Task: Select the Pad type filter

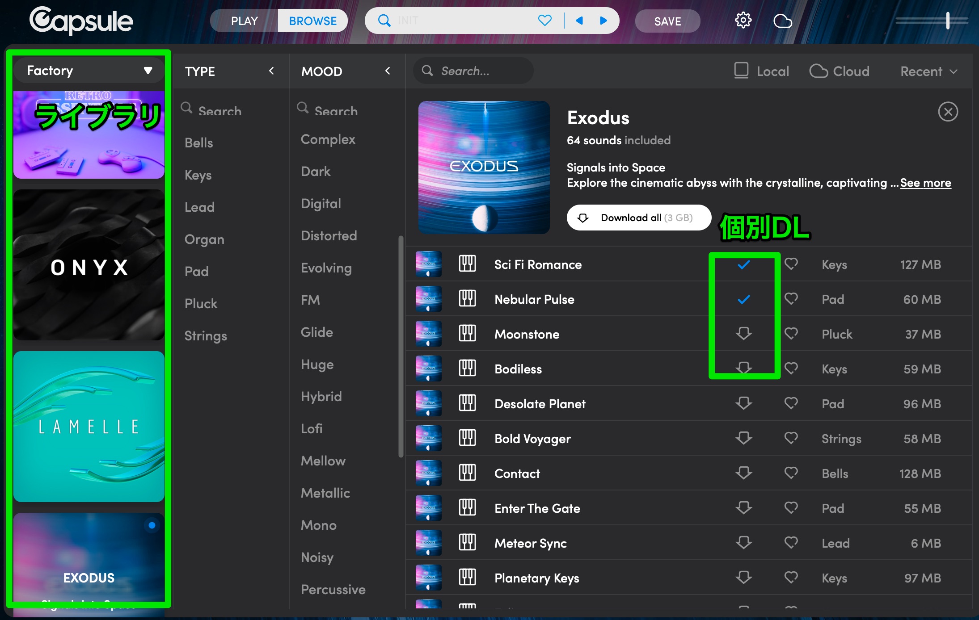Action: 197,271
